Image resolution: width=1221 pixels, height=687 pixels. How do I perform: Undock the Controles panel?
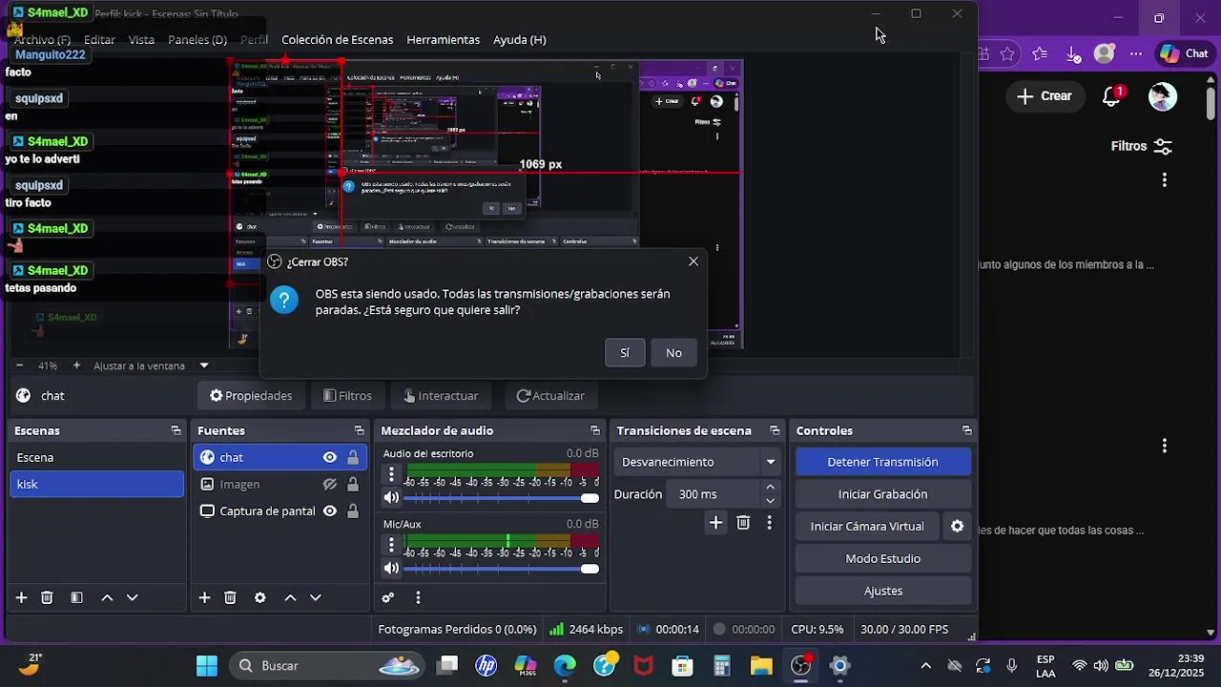point(967,431)
